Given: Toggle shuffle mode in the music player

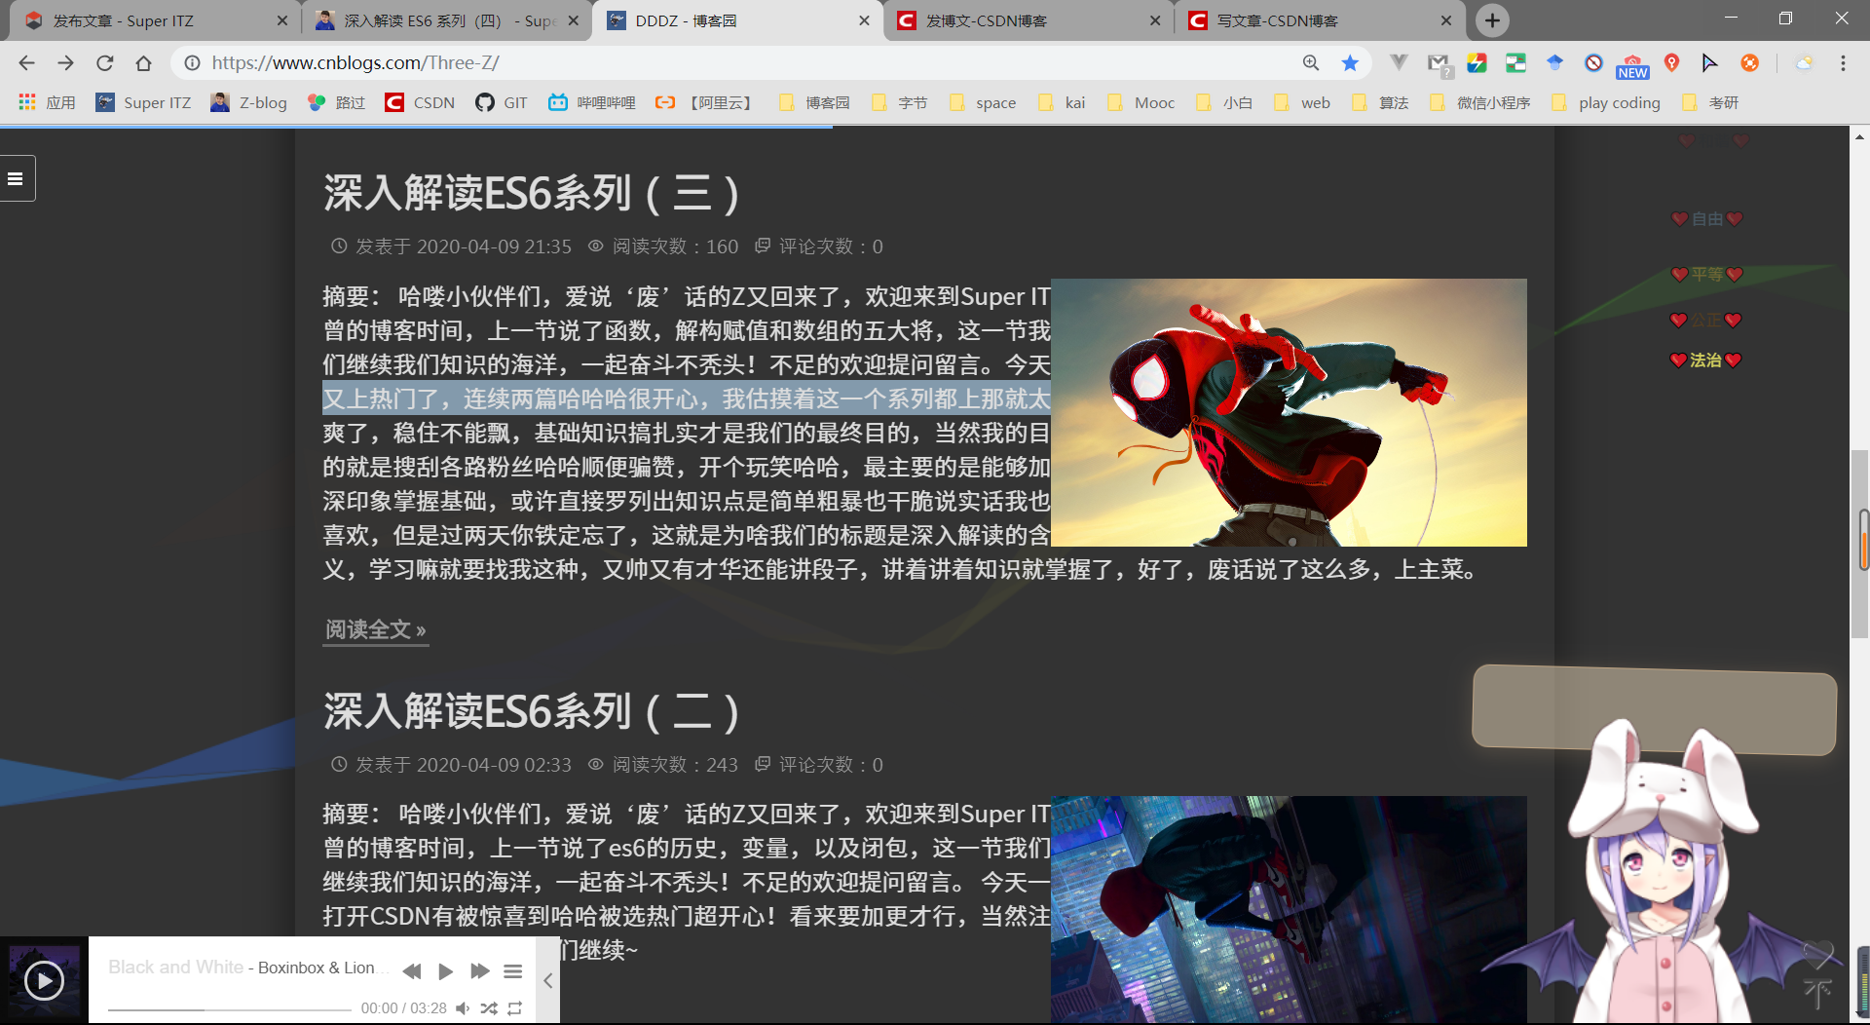Looking at the screenshot, I should coord(490,1008).
